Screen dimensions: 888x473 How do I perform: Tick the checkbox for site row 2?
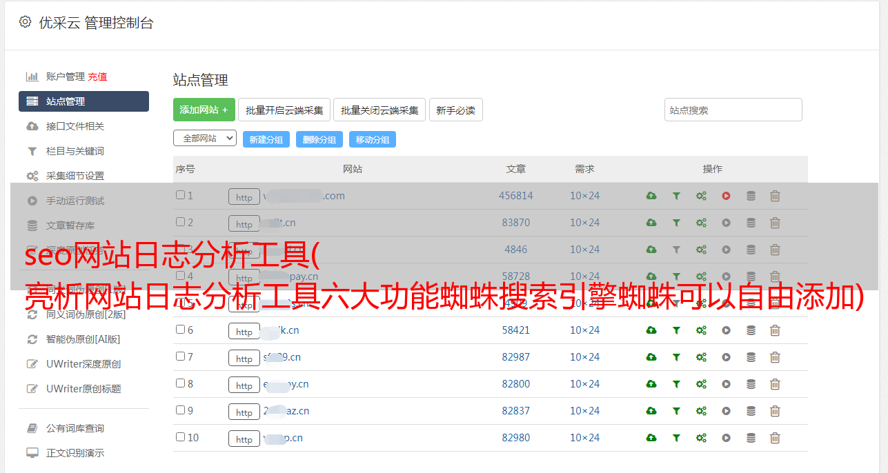pyautogui.click(x=180, y=222)
